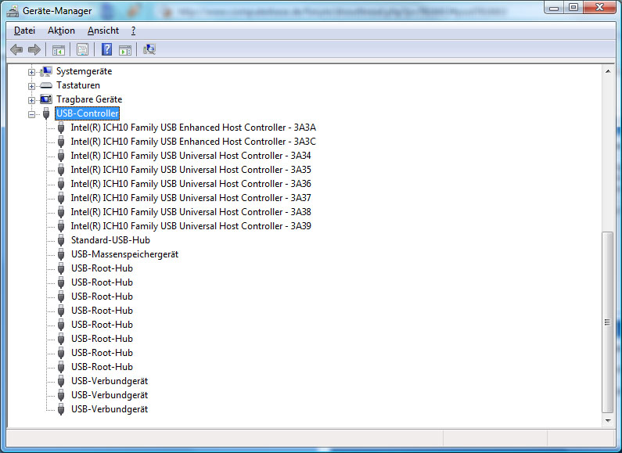The height and width of the screenshot is (453, 622).
Task: Select Universal Host Controller - 3A37
Action: pos(191,198)
